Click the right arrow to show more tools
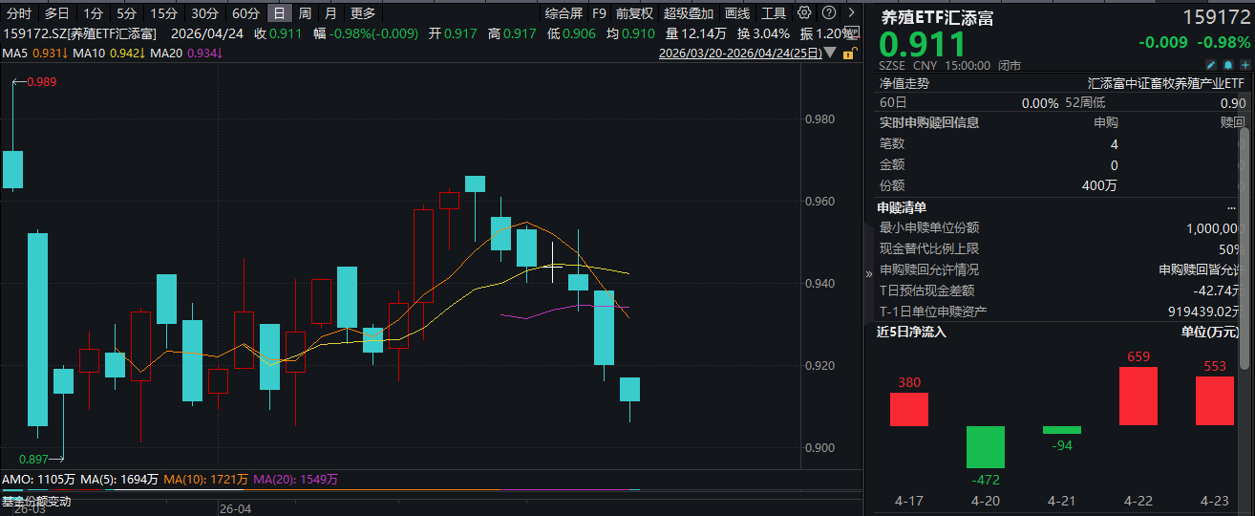The image size is (1255, 516). click(x=850, y=12)
